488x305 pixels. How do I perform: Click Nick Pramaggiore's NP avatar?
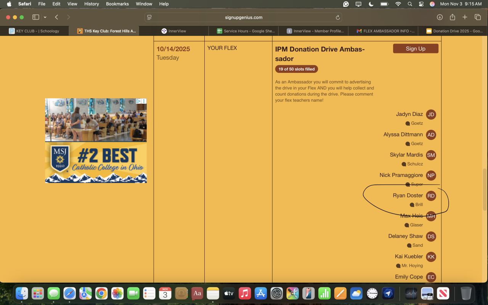tap(431, 175)
